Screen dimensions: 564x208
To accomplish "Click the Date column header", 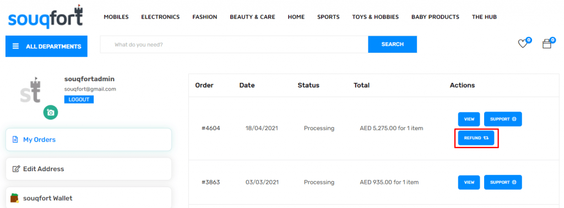I will click(x=247, y=86).
